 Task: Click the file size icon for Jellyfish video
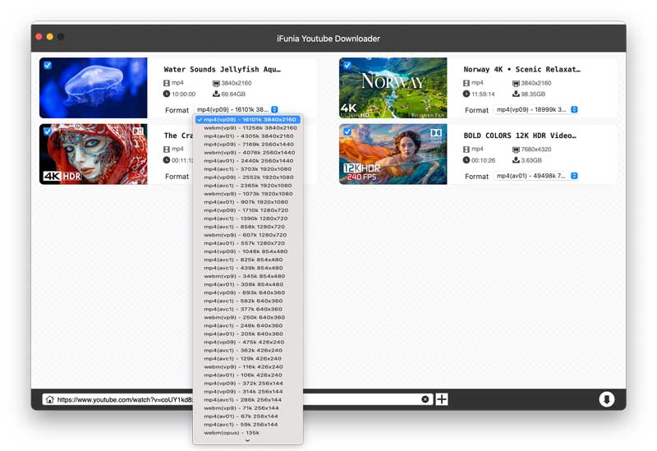[x=217, y=94]
